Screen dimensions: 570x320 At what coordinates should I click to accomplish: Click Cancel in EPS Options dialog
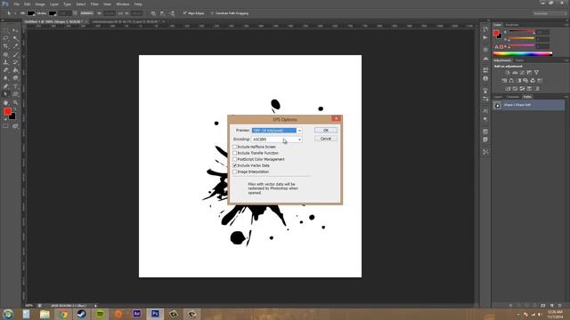(x=326, y=139)
